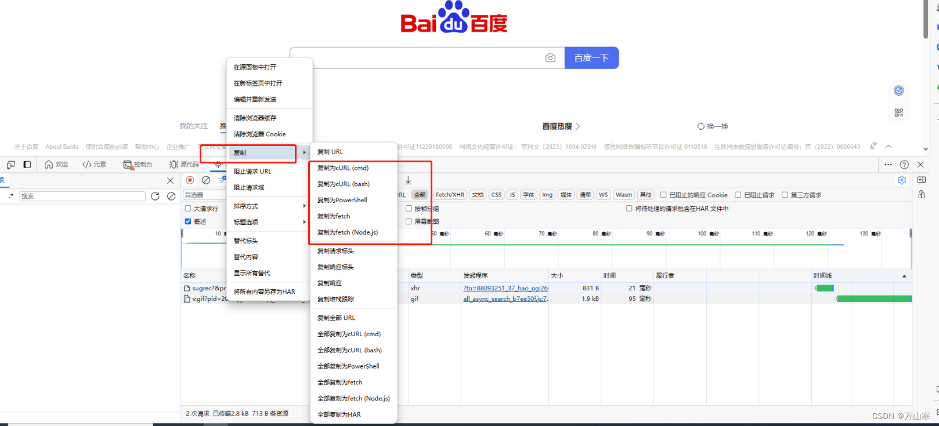Viewport: 939px width, 426px height.
Task: Click into the 搜索 input field
Action: [82, 196]
